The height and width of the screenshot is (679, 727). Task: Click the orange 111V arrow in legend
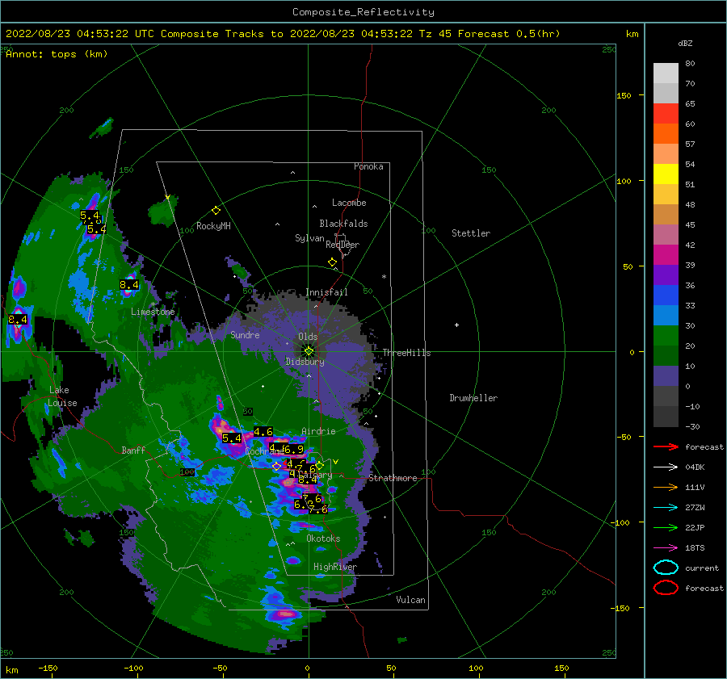point(666,487)
